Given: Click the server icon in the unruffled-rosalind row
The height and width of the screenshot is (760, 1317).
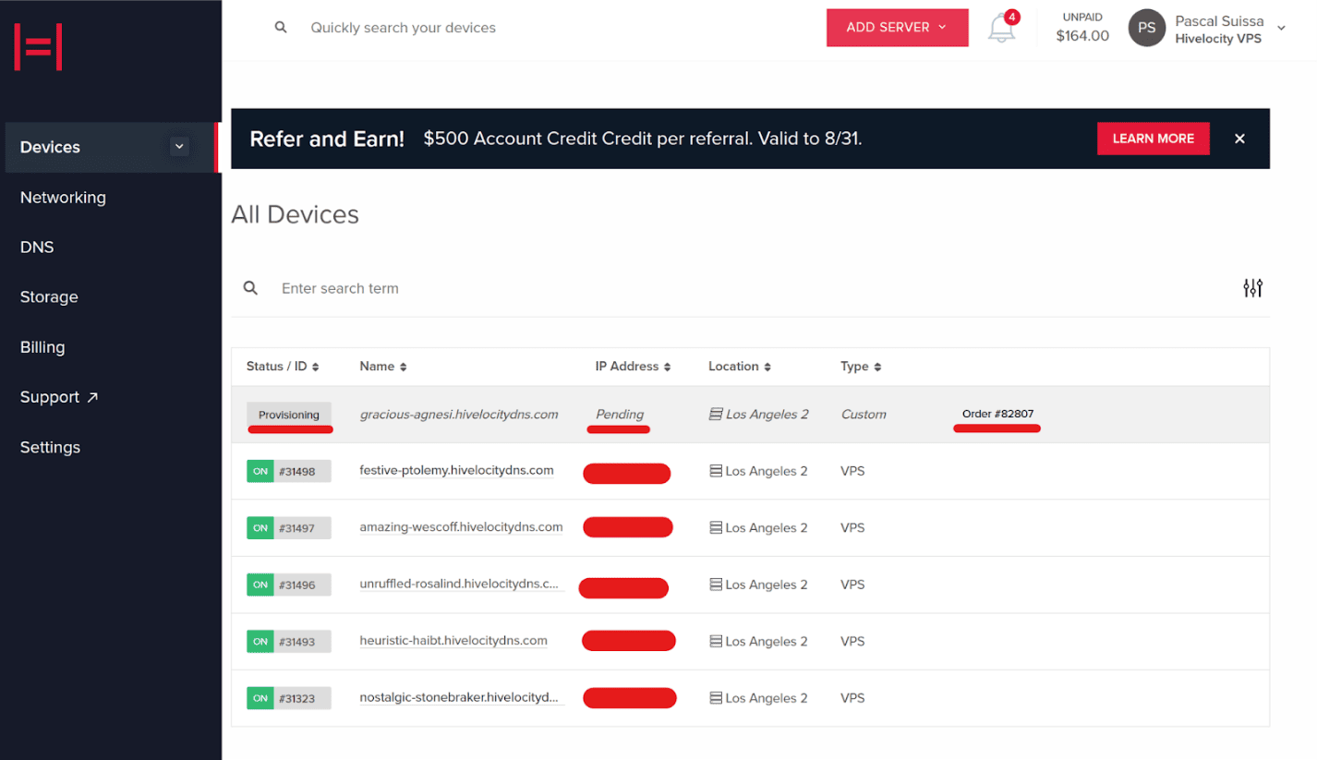Looking at the screenshot, I should [715, 585].
